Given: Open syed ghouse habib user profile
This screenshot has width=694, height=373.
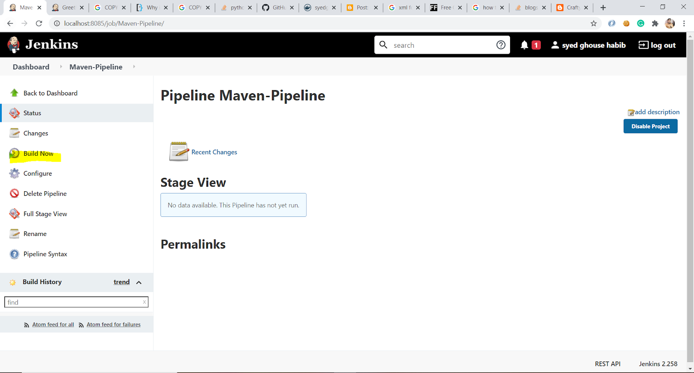Looking at the screenshot, I should (x=588, y=45).
